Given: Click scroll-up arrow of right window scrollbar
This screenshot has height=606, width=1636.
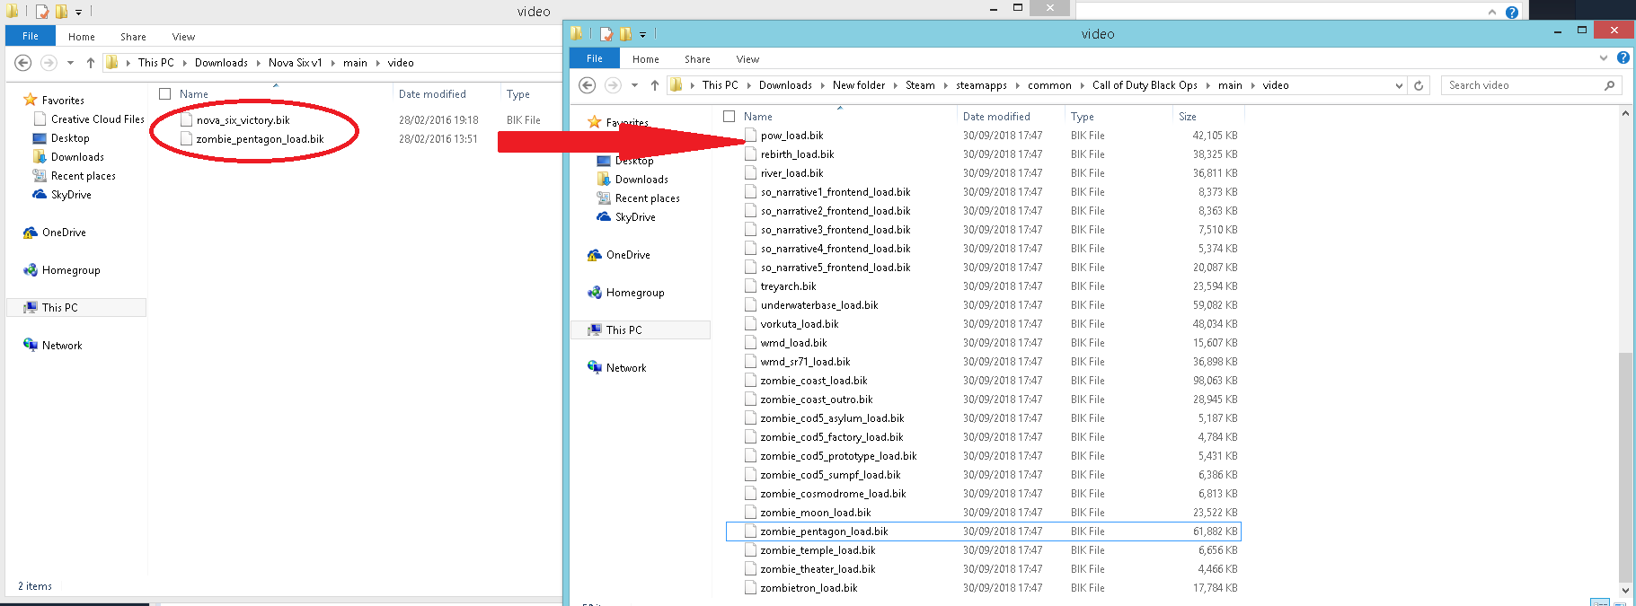Looking at the screenshot, I should tap(1625, 114).
